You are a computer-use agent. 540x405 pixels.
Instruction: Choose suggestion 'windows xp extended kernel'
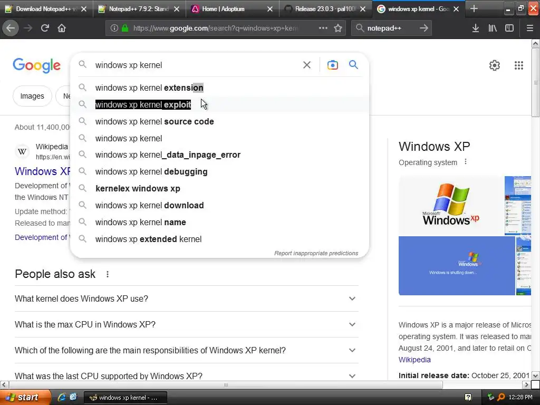219,239
